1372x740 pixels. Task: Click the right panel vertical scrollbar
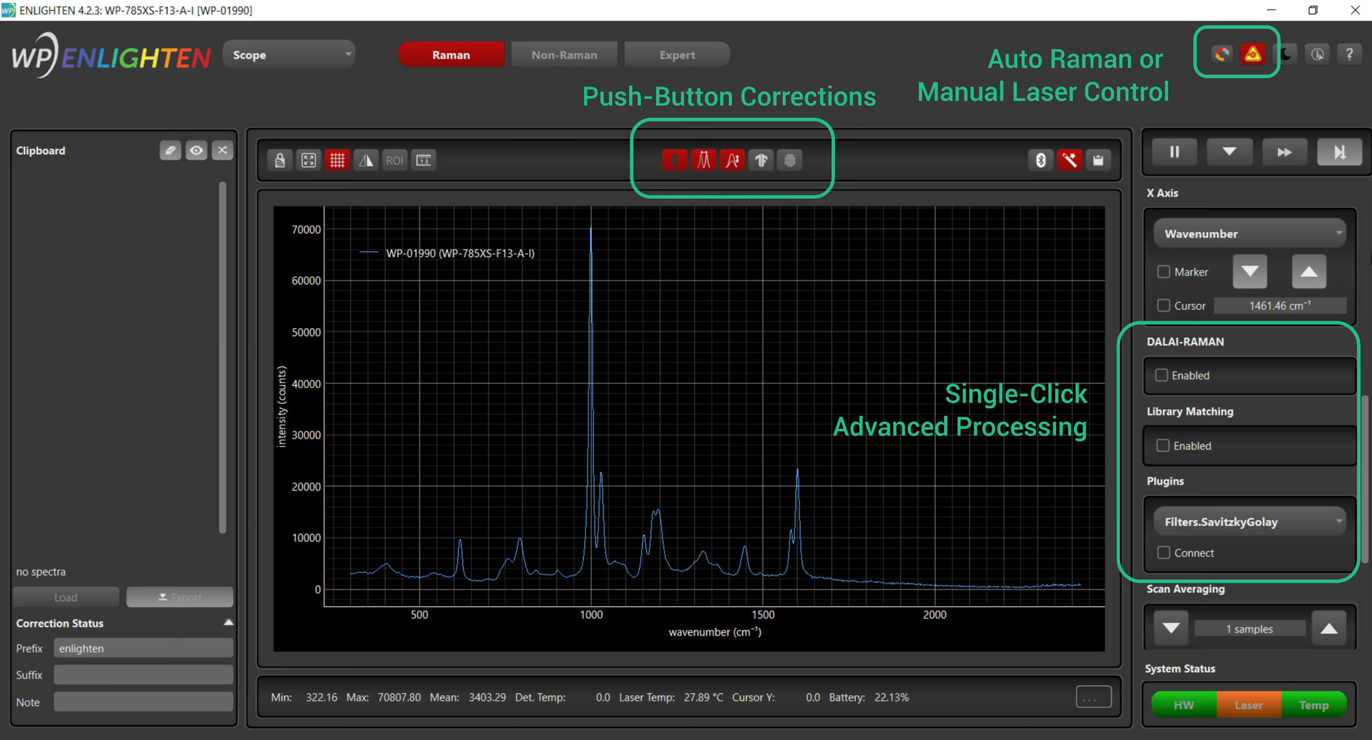point(1365,478)
